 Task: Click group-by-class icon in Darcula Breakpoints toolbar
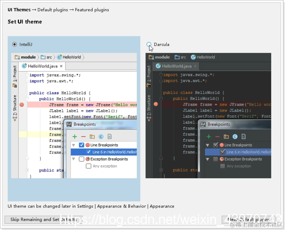click(235, 136)
